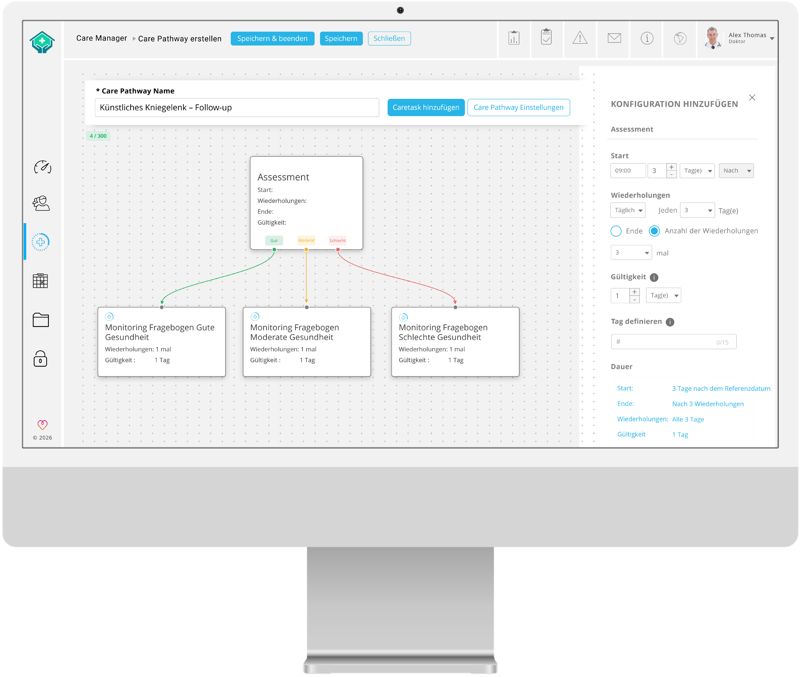Click the green Gut connector dot
The height and width of the screenshot is (677, 800).
click(x=274, y=250)
